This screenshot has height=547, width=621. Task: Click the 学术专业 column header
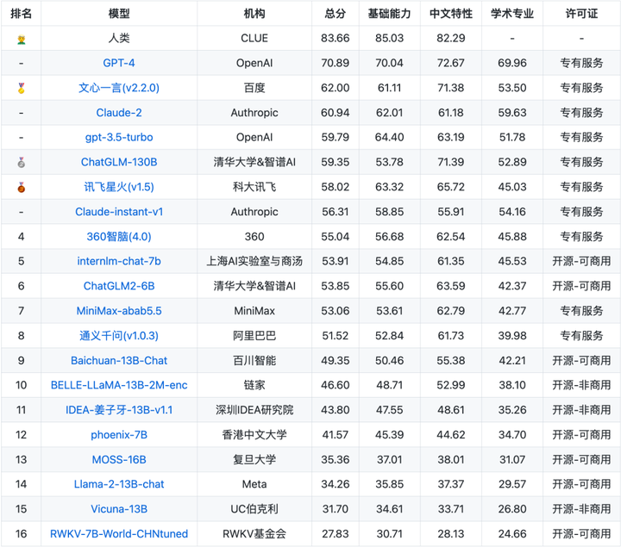point(512,14)
